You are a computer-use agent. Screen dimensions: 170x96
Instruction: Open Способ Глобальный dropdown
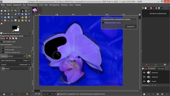[x=16, y=65]
